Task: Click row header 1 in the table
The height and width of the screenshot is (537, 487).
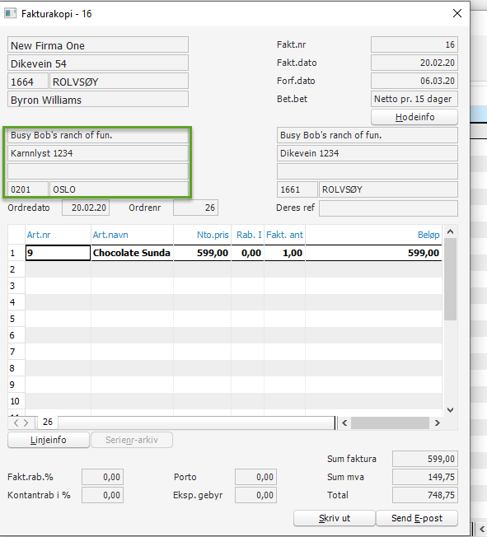Action: coord(16,253)
